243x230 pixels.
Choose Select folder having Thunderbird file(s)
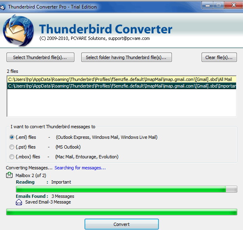click(126, 57)
